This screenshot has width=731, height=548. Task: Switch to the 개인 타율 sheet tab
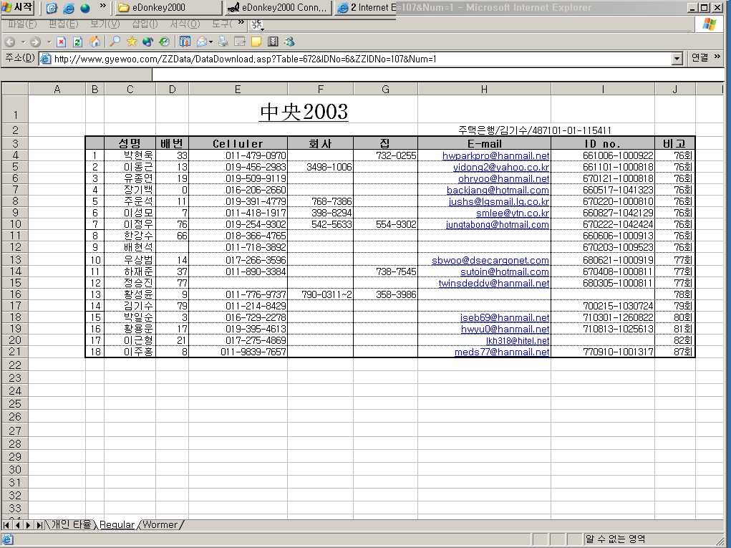click(71, 525)
